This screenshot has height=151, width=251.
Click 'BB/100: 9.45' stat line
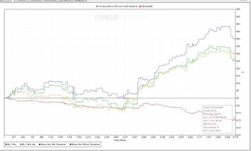[x=210, y=124]
